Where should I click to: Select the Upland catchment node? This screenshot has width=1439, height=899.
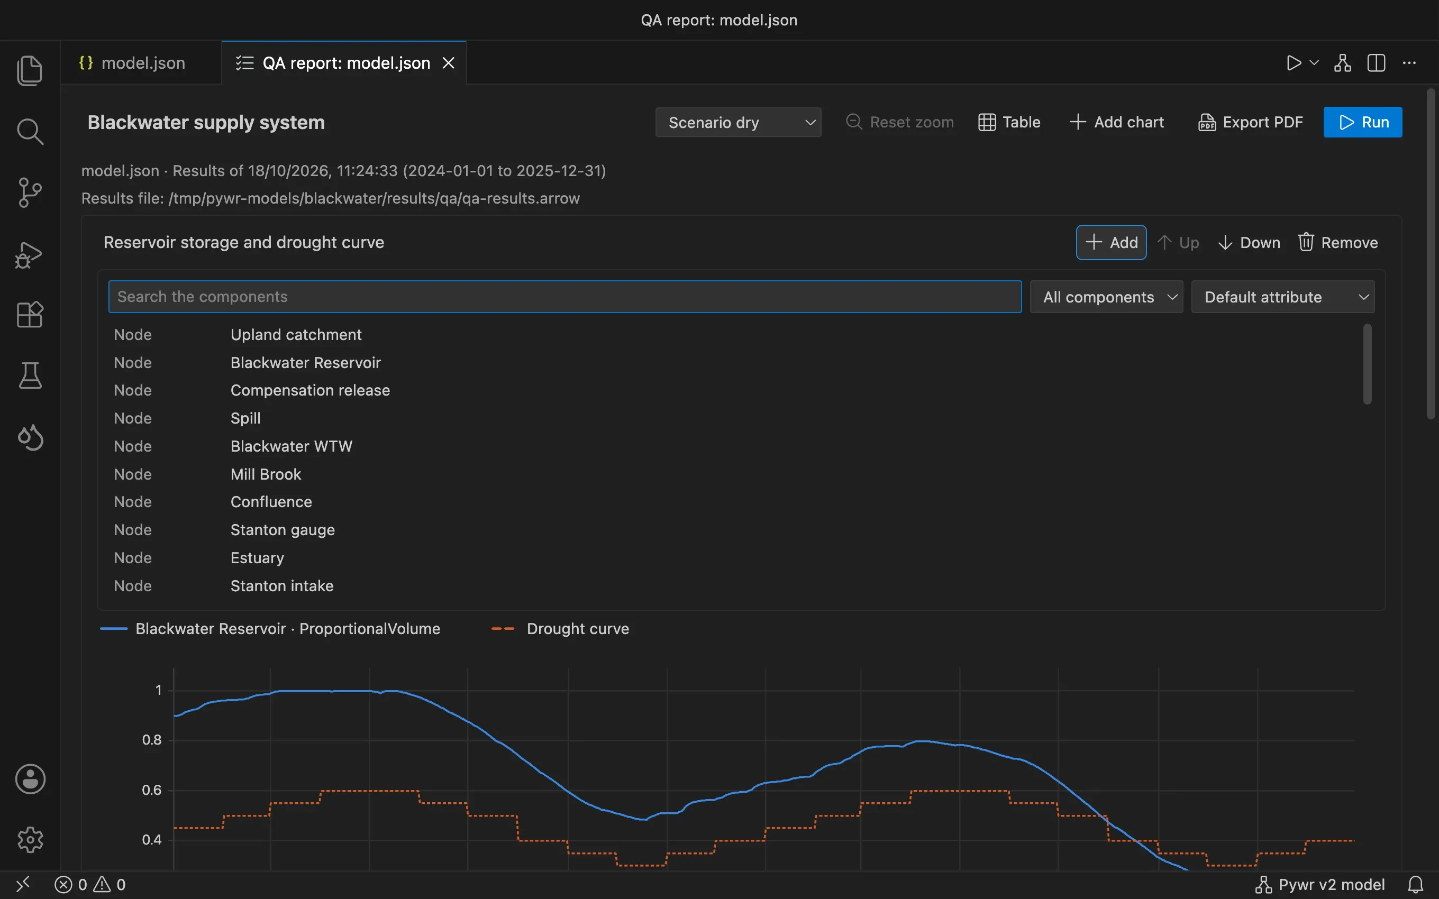click(x=734, y=335)
